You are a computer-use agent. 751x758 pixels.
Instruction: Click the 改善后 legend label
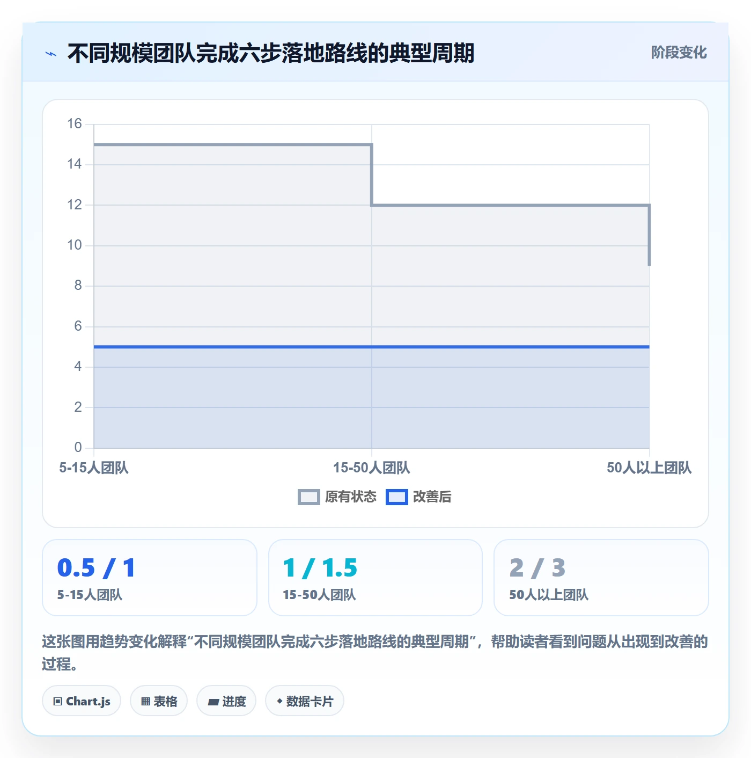pyautogui.click(x=432, y=497)
